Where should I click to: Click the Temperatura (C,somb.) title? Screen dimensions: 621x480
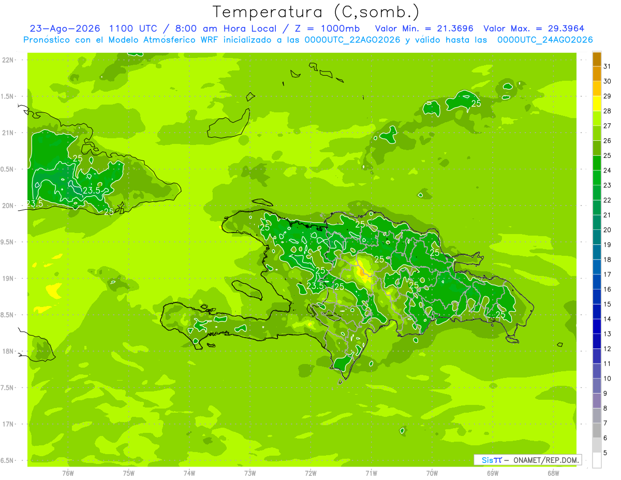click(x=316, y=11)
